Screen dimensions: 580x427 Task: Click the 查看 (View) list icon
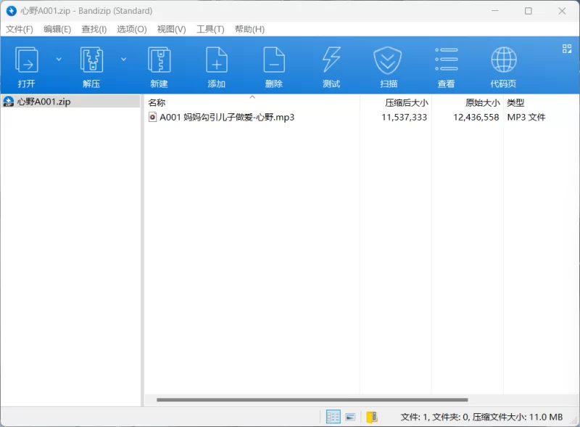click(446, 60)
